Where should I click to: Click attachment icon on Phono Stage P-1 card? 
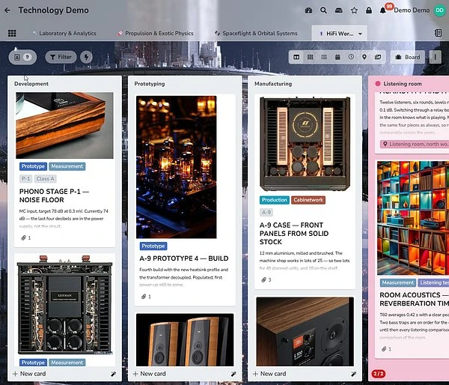pos(23,237)
